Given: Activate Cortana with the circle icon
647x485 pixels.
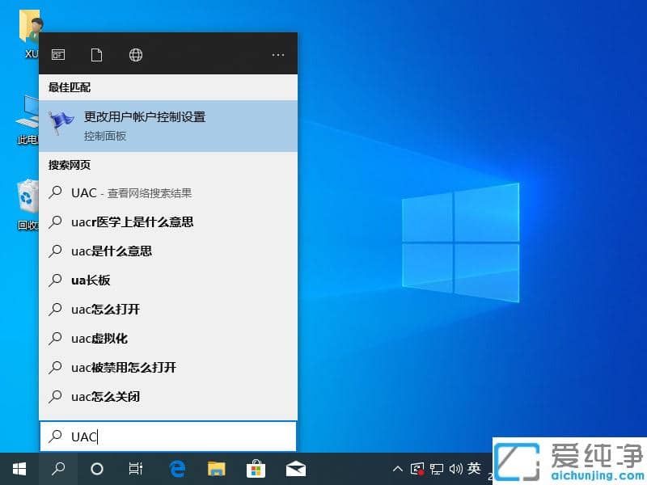Looking at the screenshot, I should point(97,468).
